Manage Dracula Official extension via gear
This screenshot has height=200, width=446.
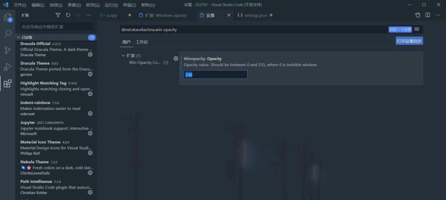[x=90, y=54]
